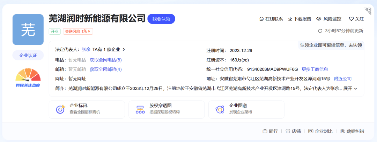The image size is (377, 142).
Task: Click the 关注 heart icon
Action: click(351, 19)
